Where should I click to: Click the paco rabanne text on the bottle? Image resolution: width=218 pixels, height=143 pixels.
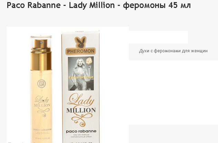coord(42,129)
